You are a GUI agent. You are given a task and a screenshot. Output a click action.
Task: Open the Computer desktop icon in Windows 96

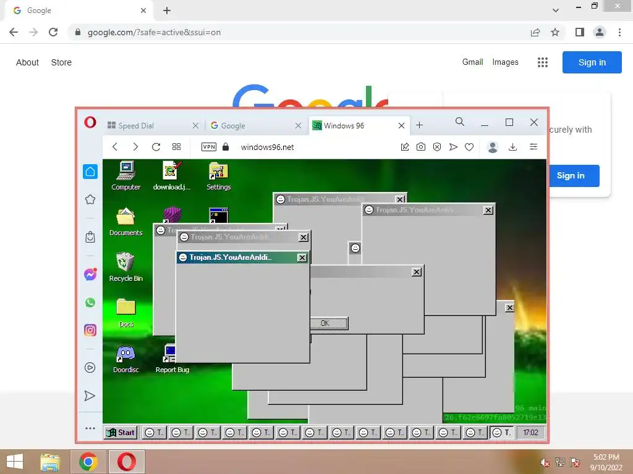pos(126,176)
